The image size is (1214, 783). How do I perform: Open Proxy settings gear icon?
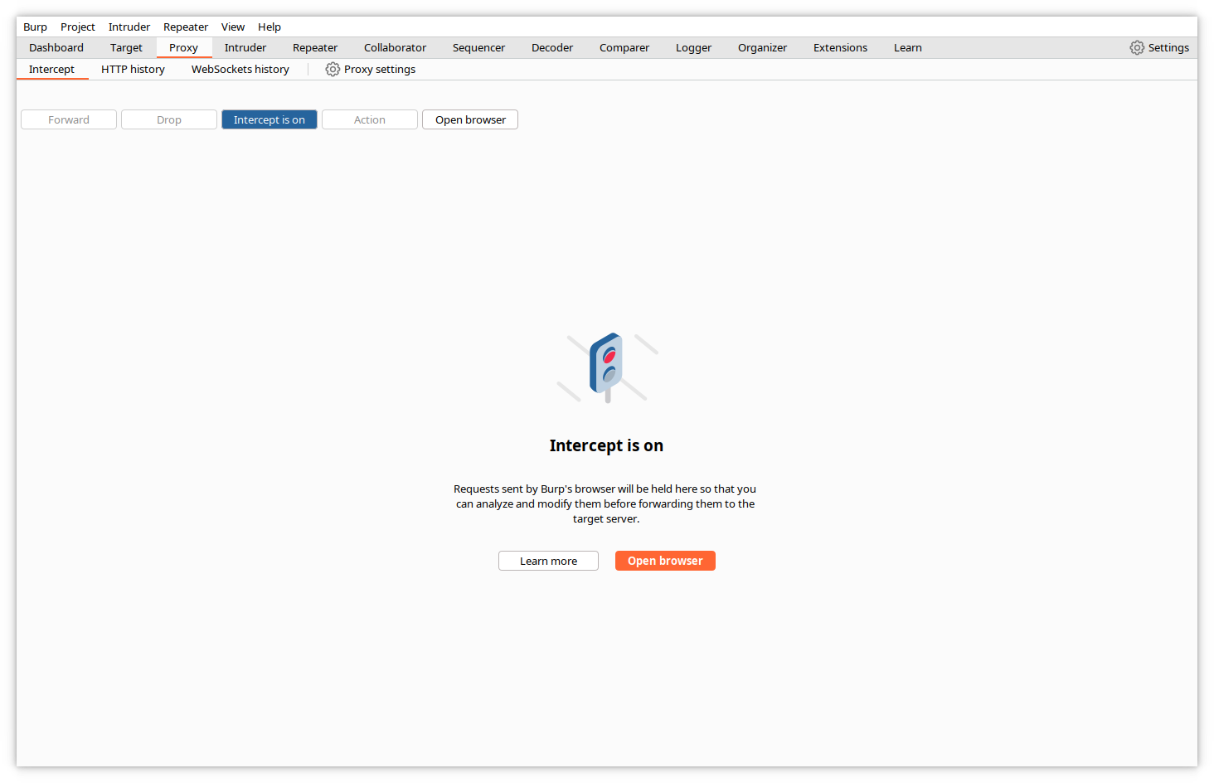333,70
